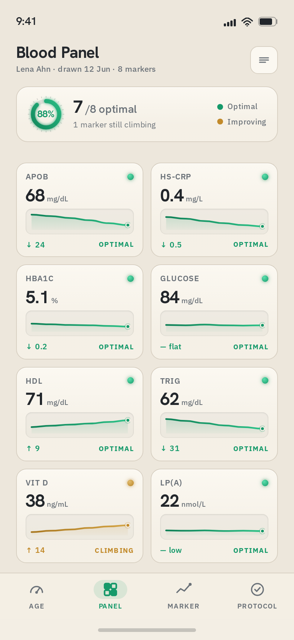The height and width of the screenshot is (640, 294).
Task: Click the HDL trend sparkline chart
Action: coord(80,425)
